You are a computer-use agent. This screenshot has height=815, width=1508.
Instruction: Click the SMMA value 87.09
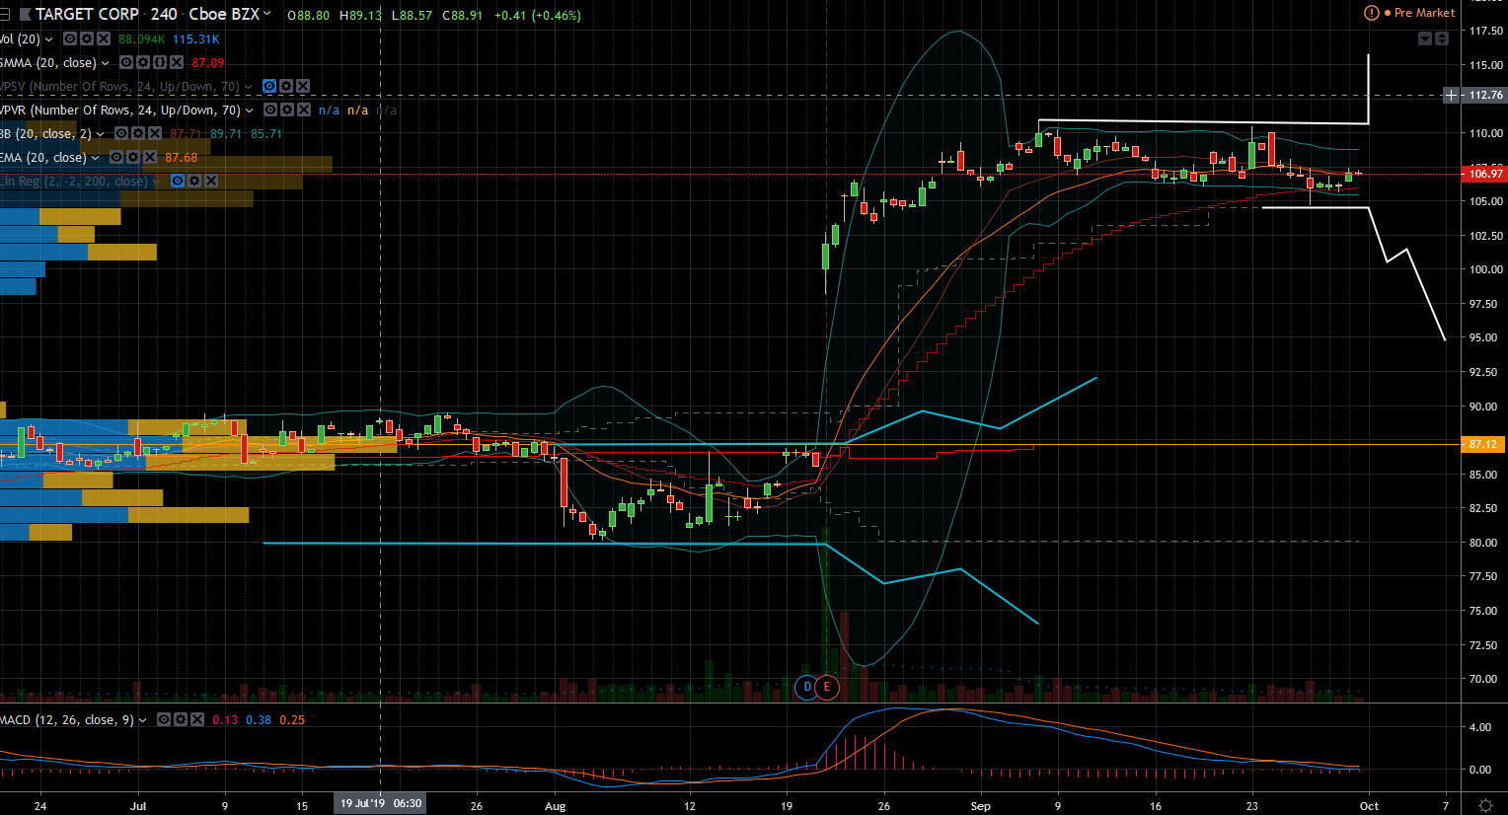pos(208,63)
